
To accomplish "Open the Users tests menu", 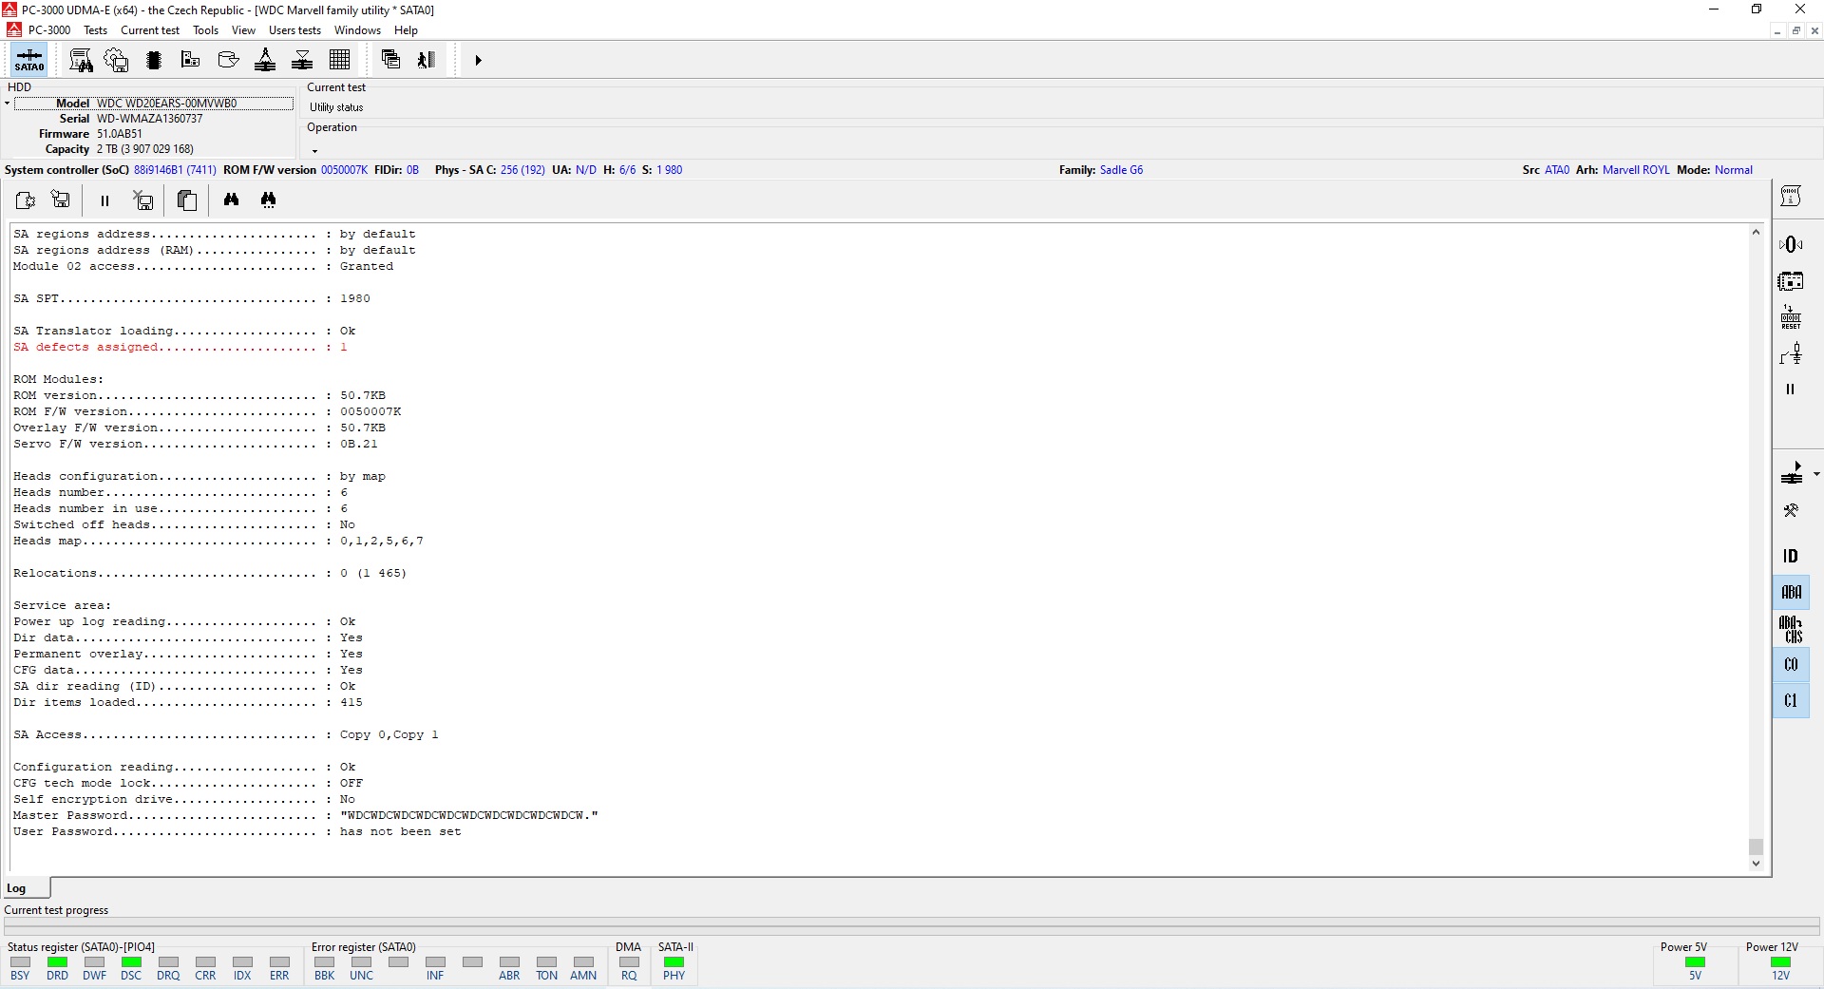I will tap(294, 30).
